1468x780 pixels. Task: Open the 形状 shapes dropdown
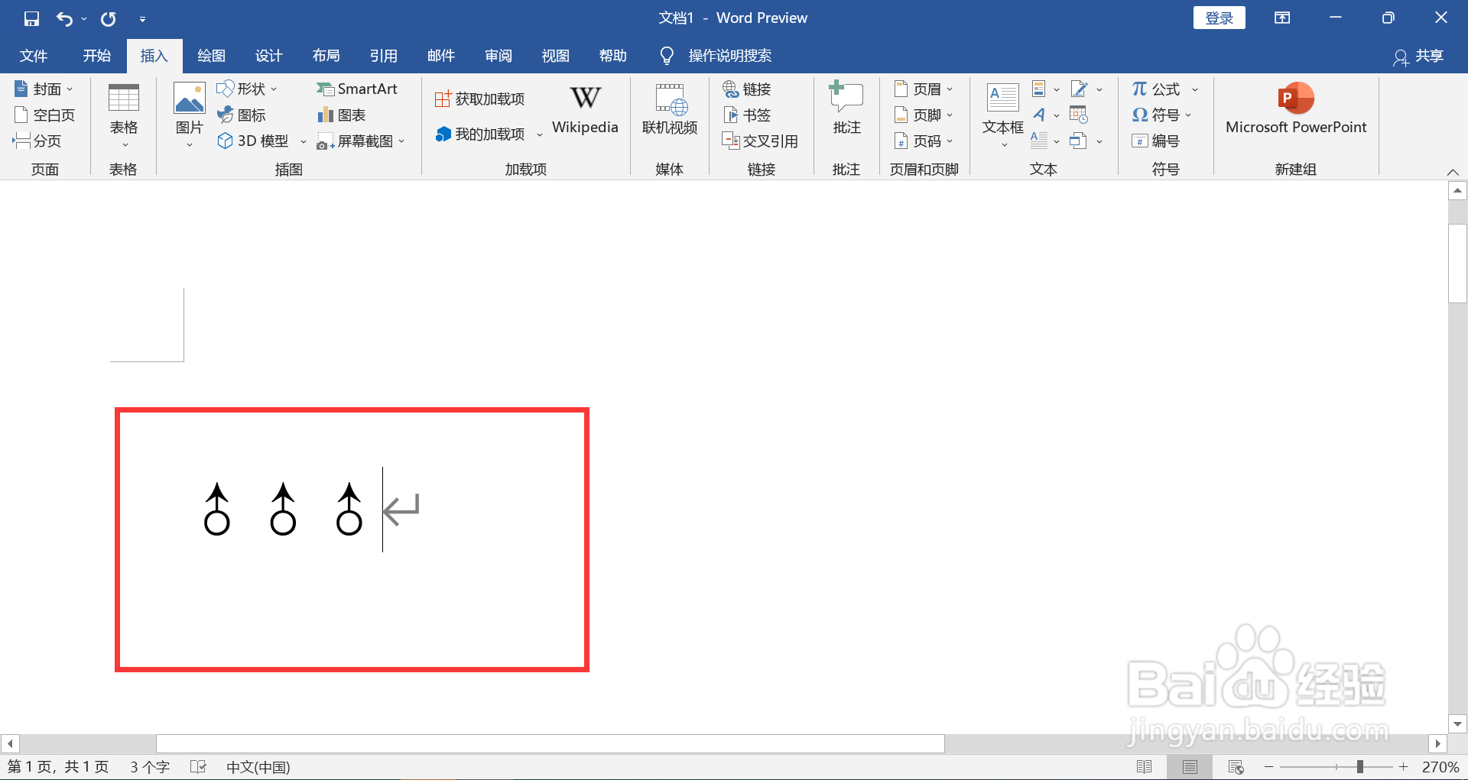click(273, 89)
